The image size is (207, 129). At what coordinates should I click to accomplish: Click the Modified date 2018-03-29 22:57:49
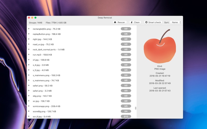point(160,83)
